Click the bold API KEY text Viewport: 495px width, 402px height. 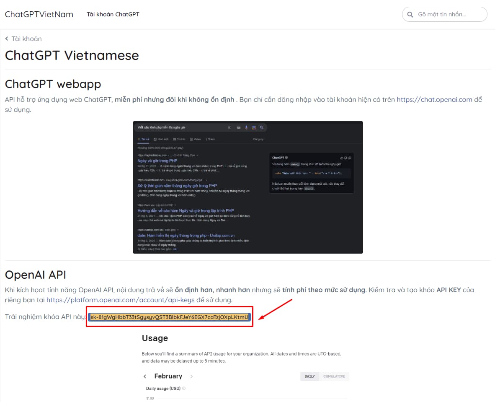click(x=449, y=290)
